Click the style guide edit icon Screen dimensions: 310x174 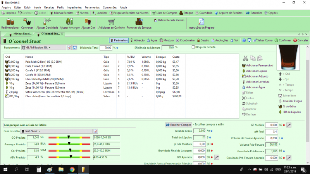95,131
